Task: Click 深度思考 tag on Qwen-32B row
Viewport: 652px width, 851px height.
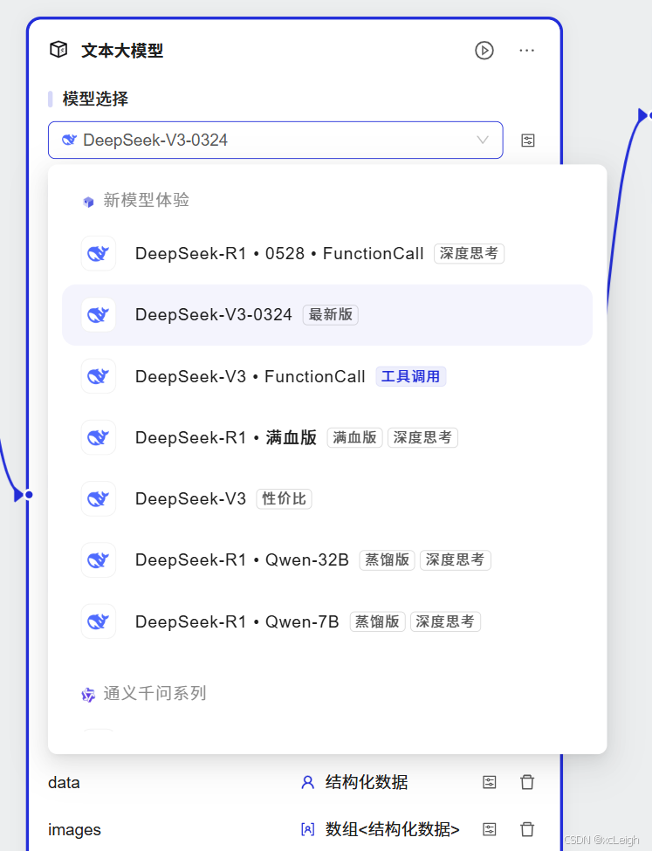Action: point(455,560)
